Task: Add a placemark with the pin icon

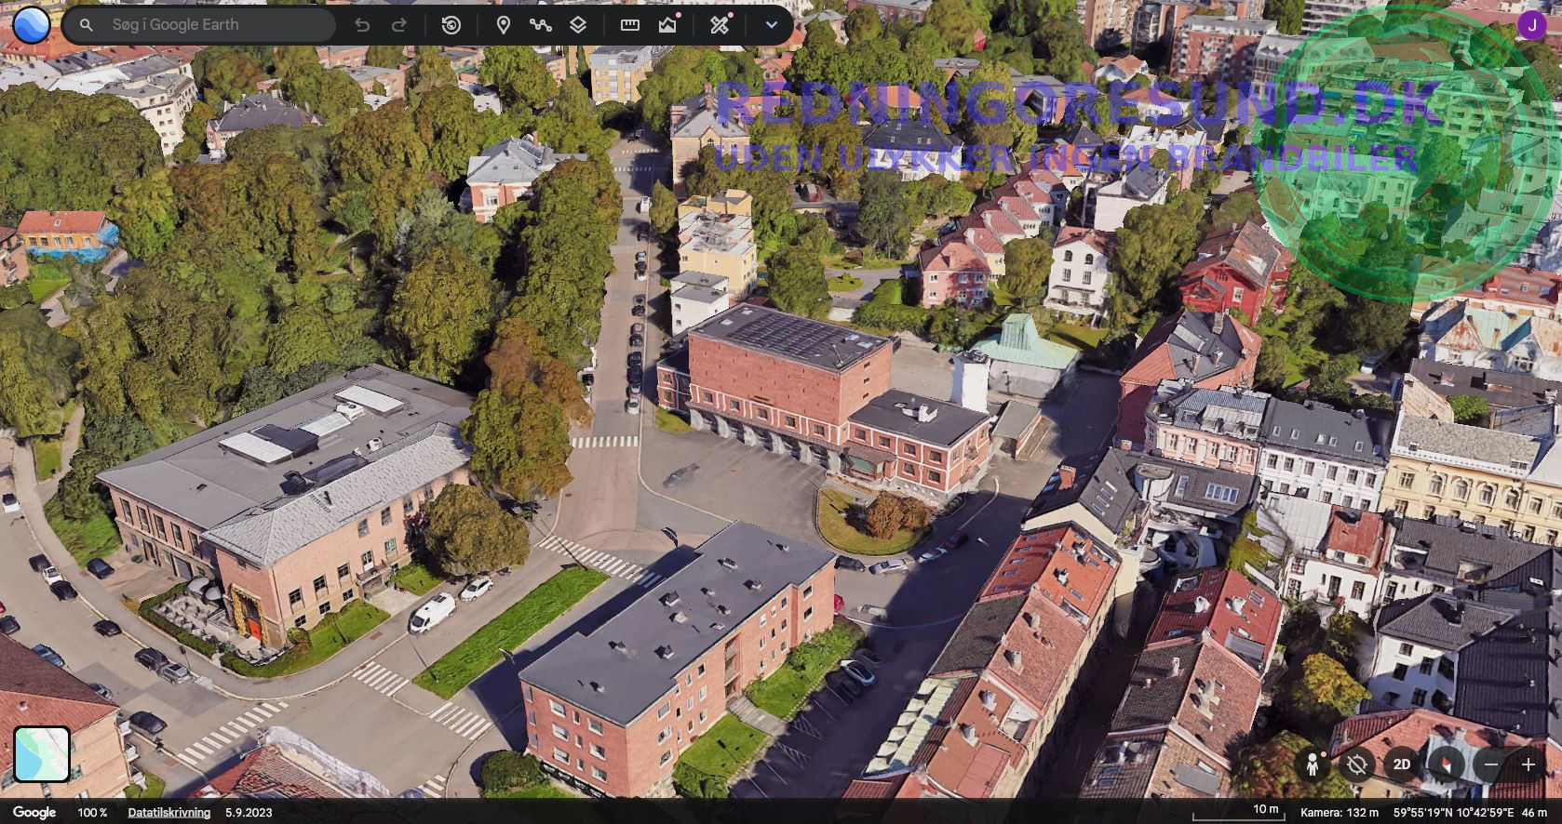Action: tap(504, 25)
